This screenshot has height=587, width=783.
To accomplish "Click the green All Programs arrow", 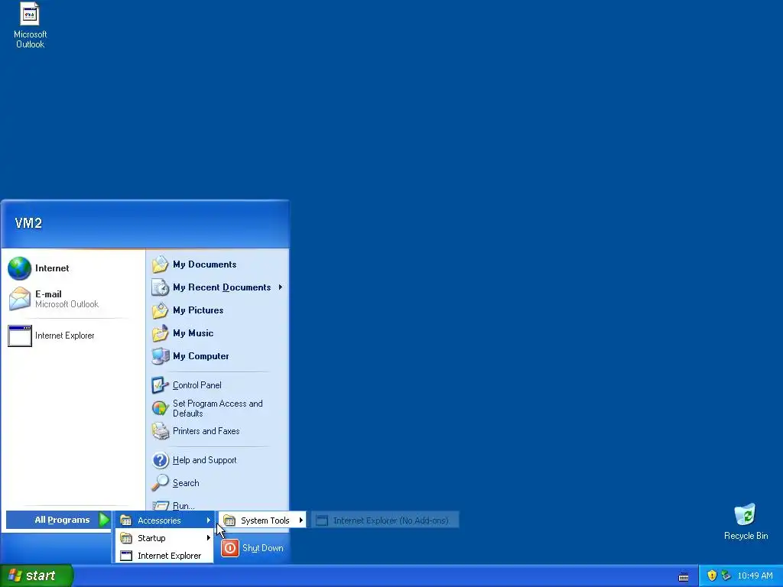I will click(104, 520).
